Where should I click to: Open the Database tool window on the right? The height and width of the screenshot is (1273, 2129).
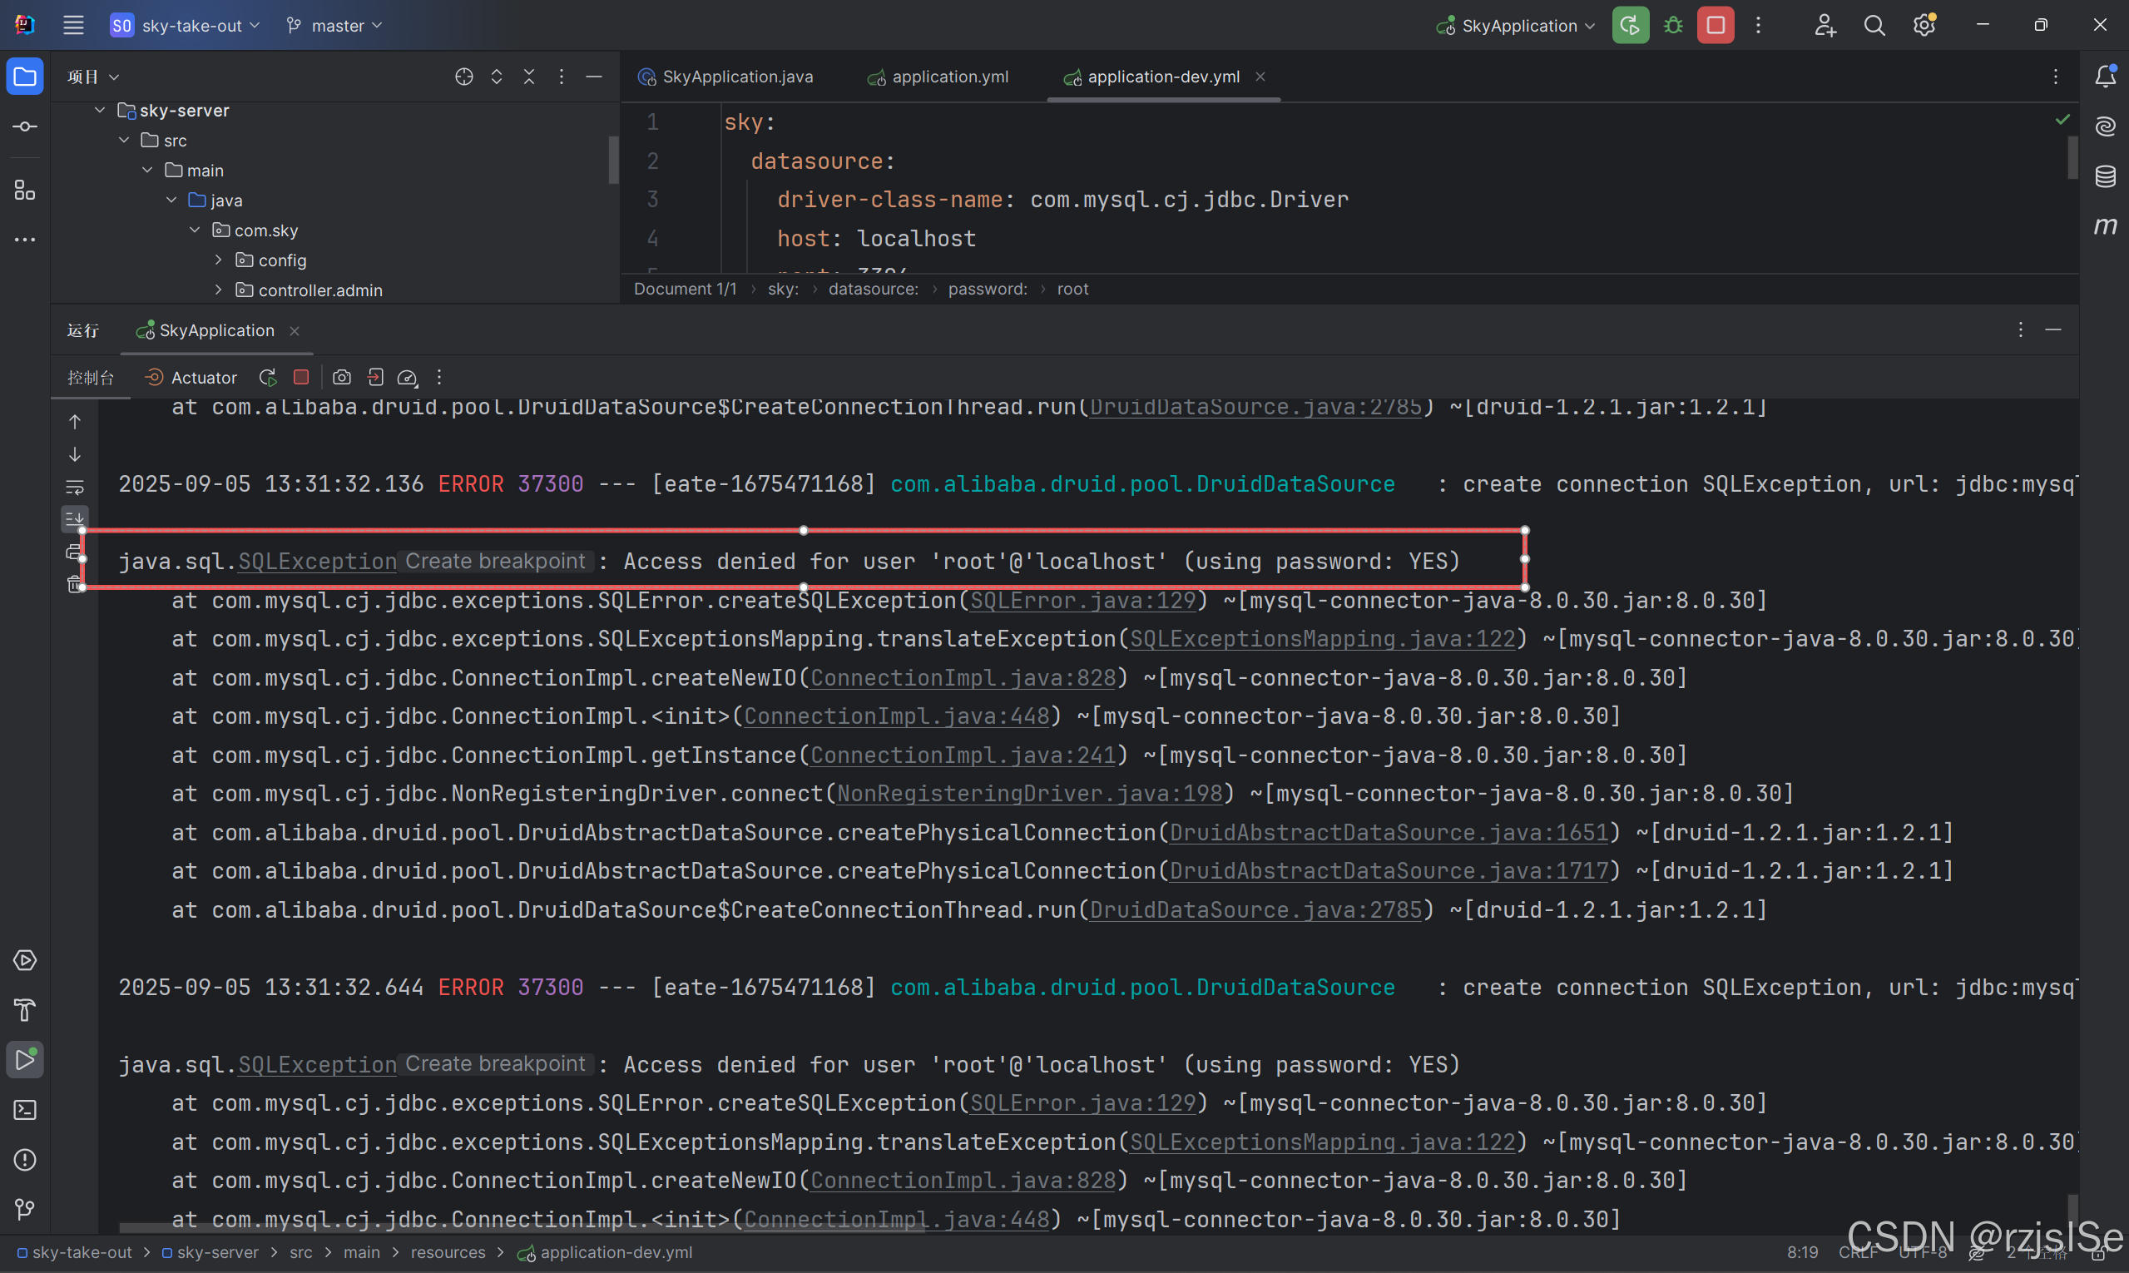(x=2107, y=176)
